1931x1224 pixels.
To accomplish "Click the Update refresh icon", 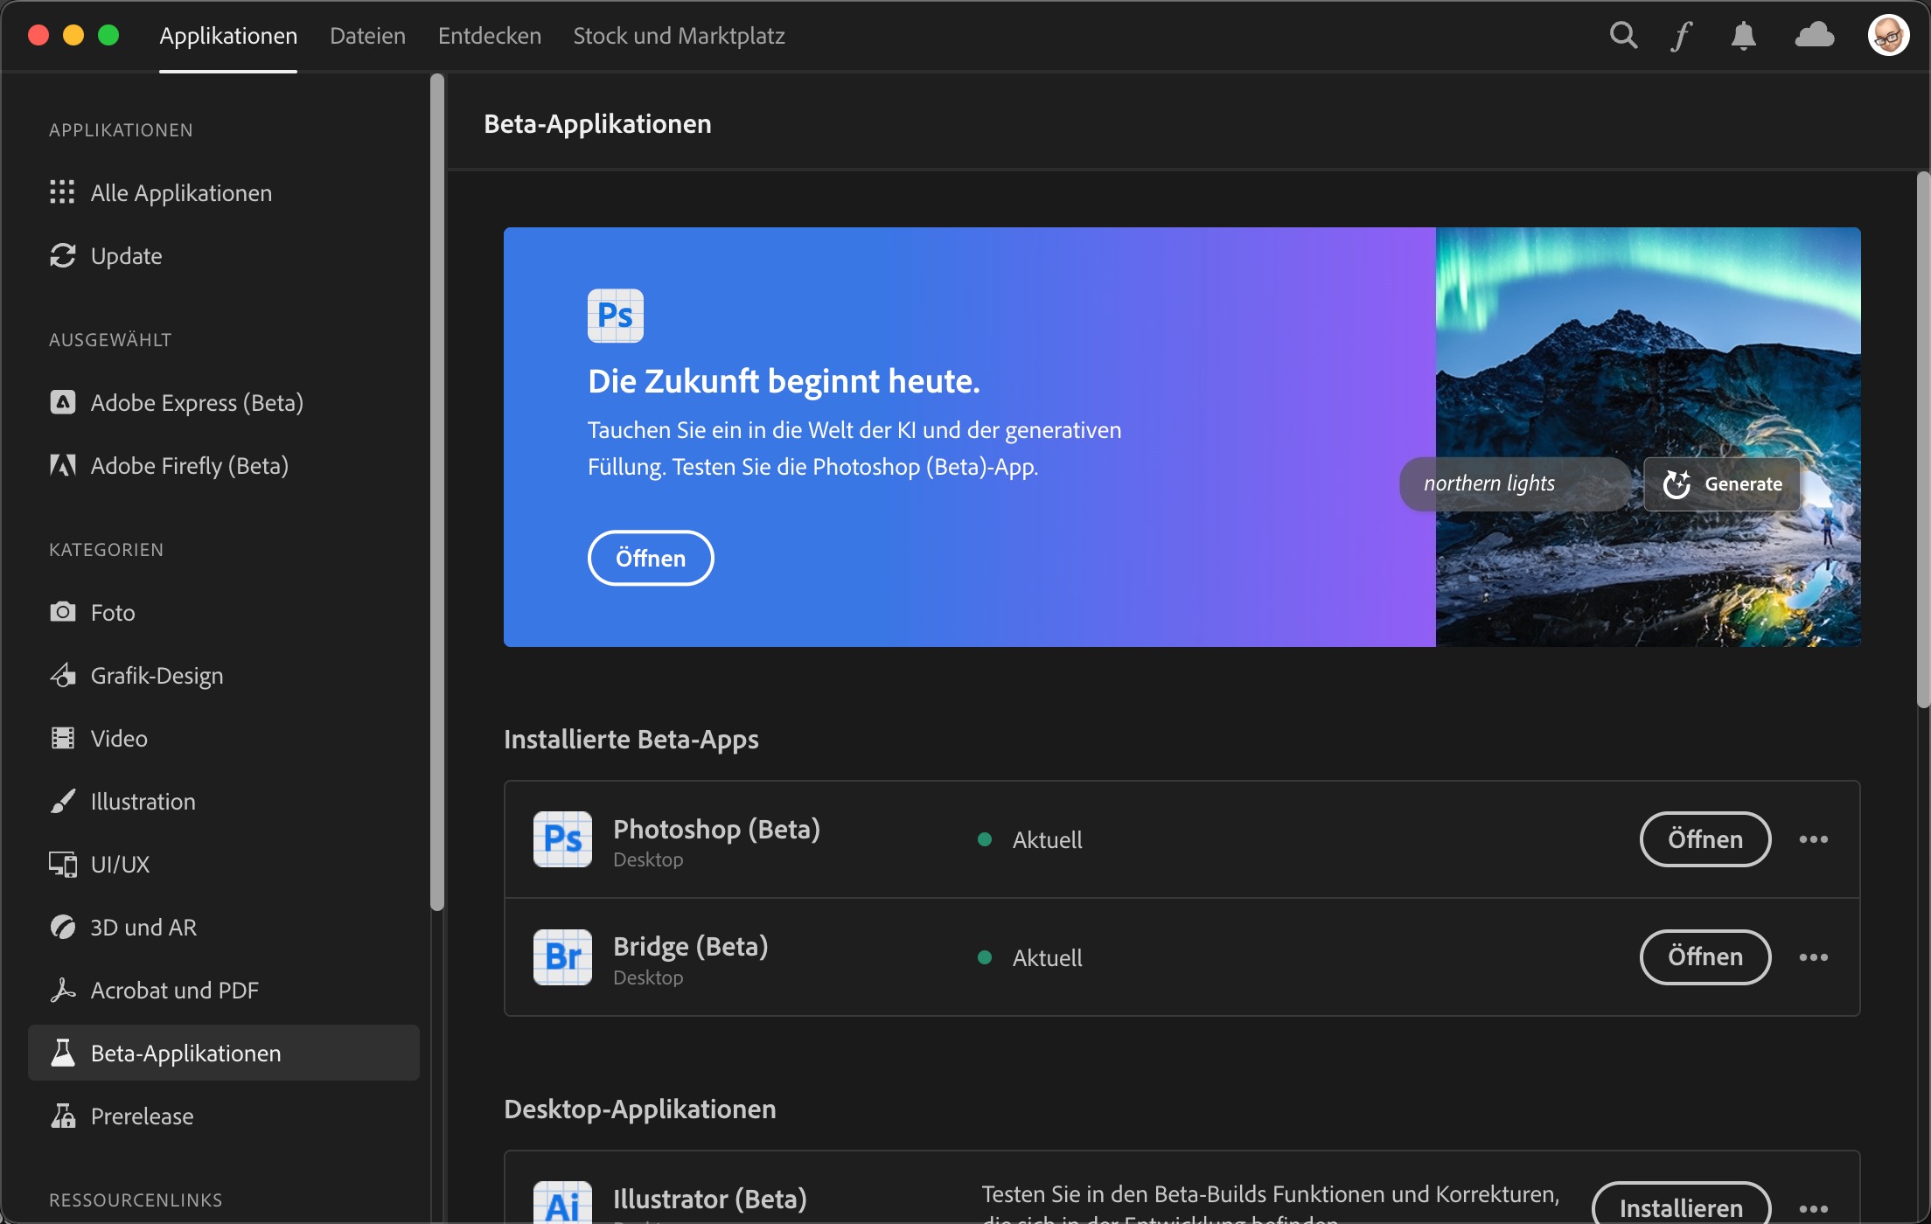I will 62,255.
